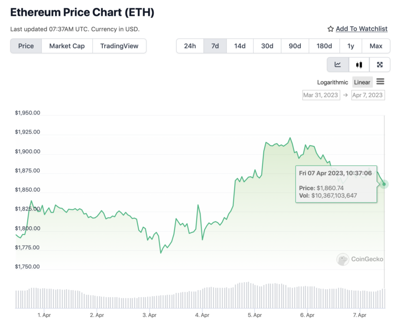399x330 pixels.
Task: Switch to candlestick chart icon
Action: pyautogui.click(x=359, y=65)
